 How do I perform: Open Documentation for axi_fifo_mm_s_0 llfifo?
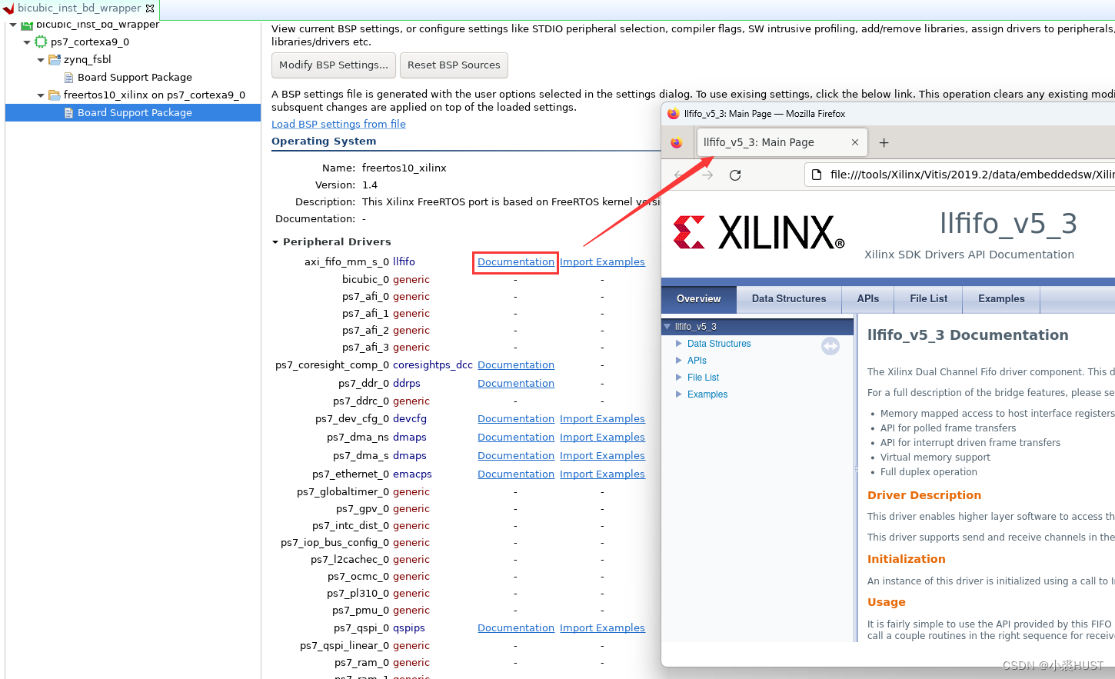point(516,262)
